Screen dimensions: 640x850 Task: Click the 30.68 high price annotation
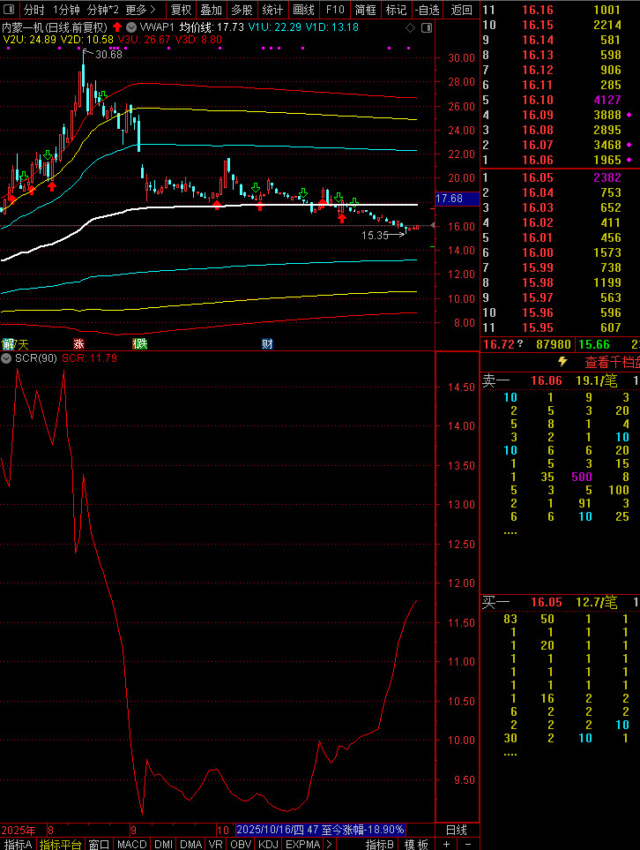click(x=108, y=54)
